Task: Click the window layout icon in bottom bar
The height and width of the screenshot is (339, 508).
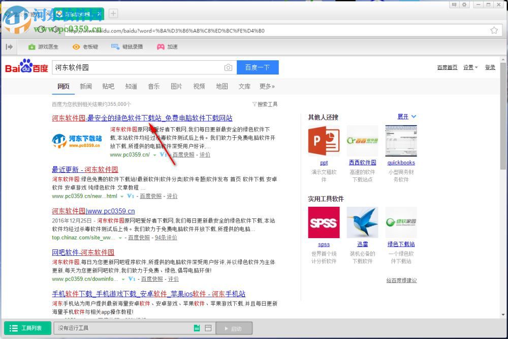Action: [208, 328]
